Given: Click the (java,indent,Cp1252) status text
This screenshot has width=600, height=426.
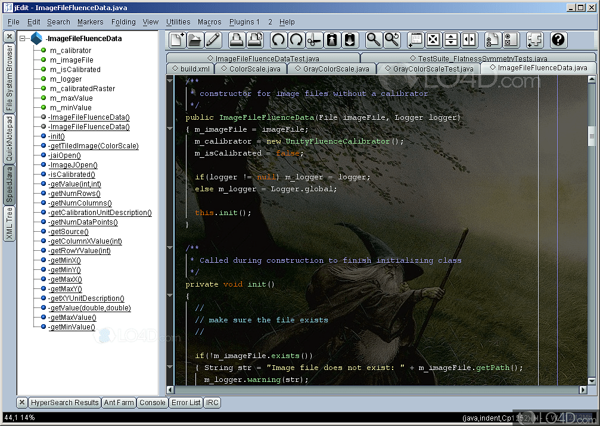Looking at the screenshot, I should 497,418.
